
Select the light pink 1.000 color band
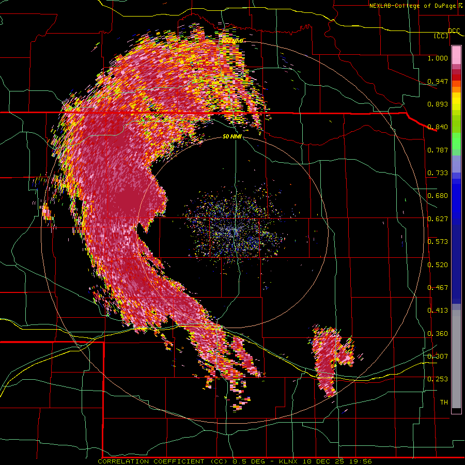(456, 55)
